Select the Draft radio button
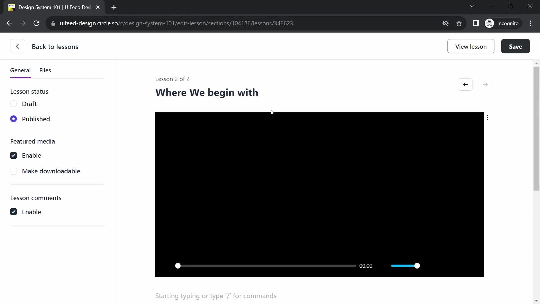The image size is (540, 304). pyautogui.click(x=13, y=104)
